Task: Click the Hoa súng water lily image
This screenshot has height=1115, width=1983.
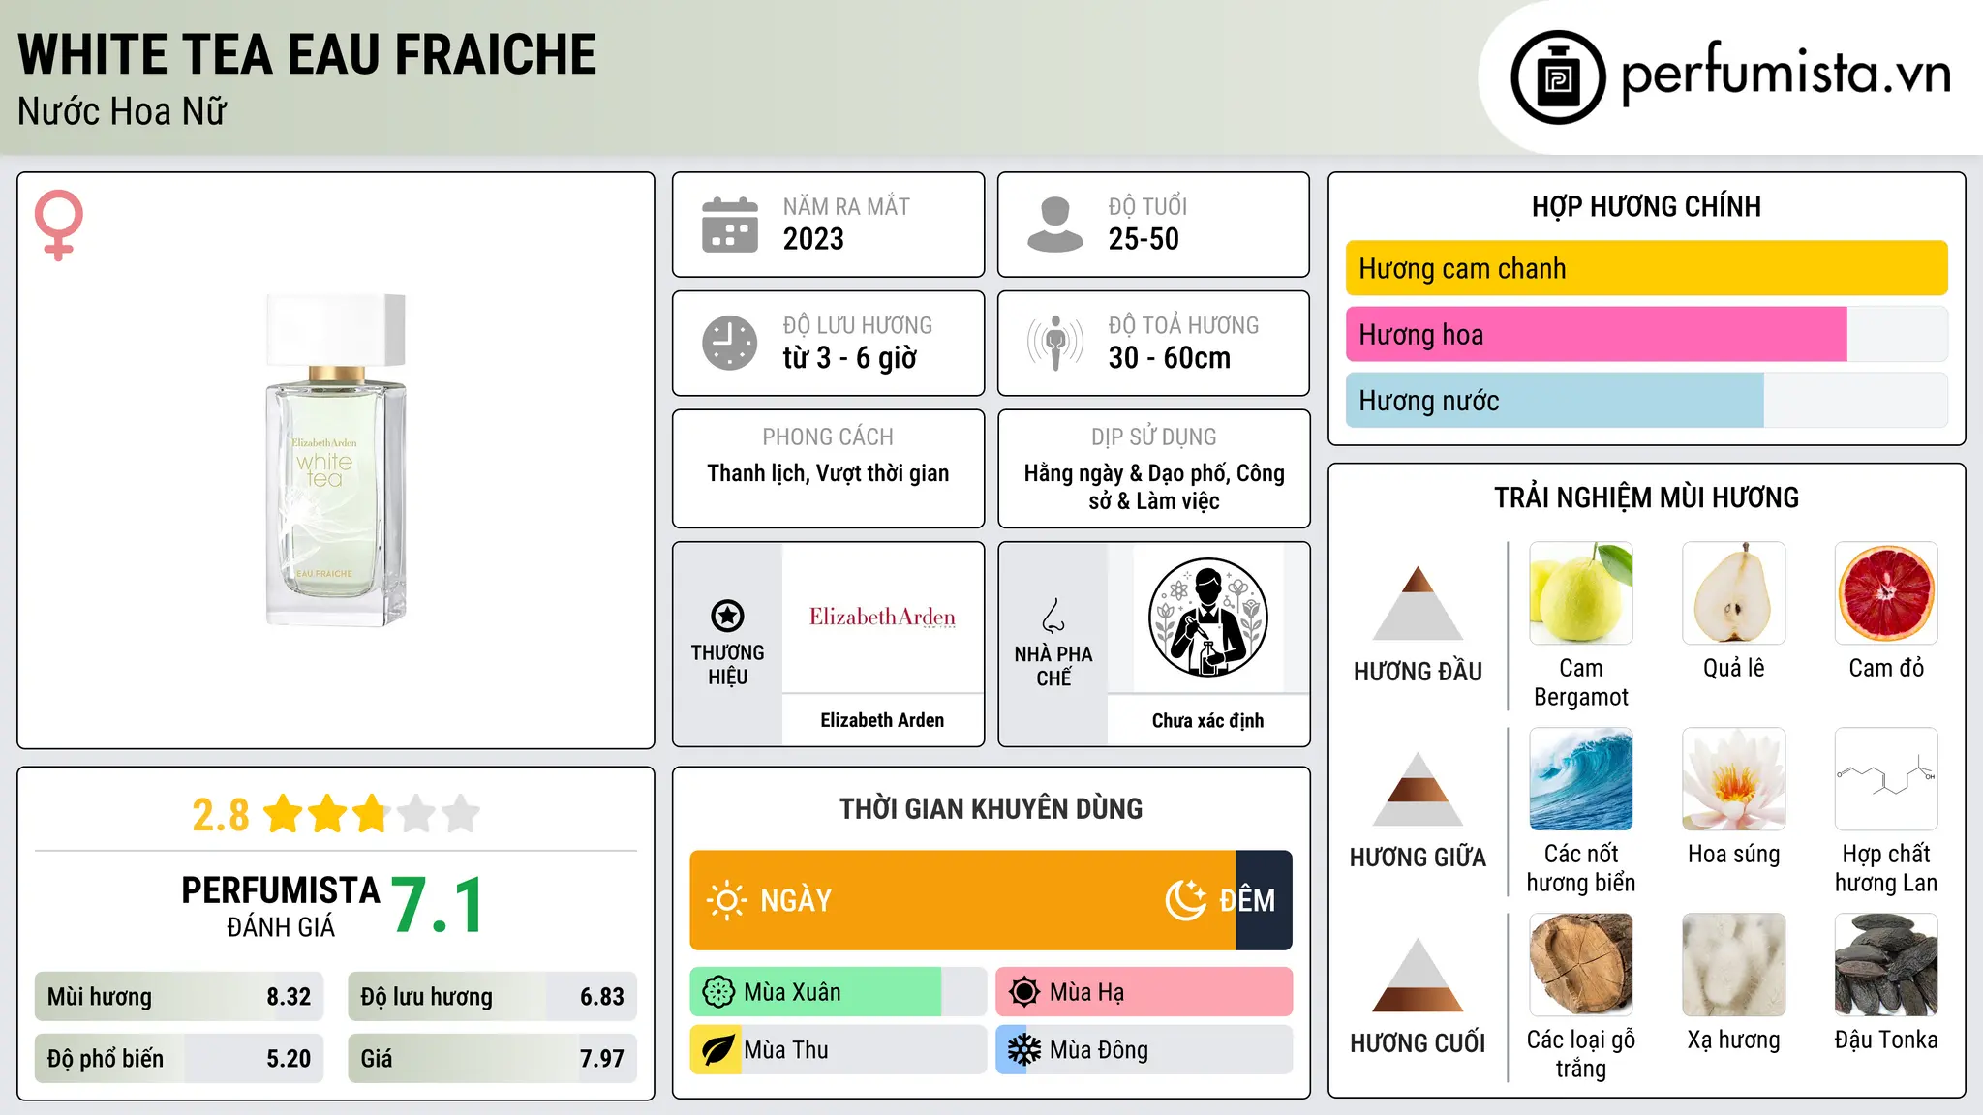Action: [1734, 779]
